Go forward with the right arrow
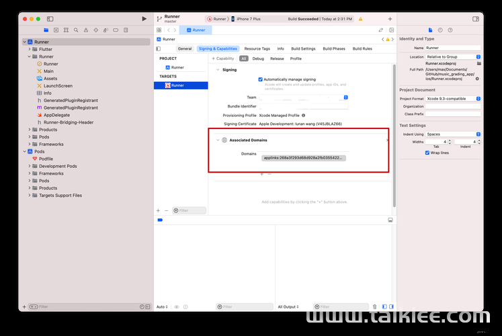This screenshot has width=502, height=336. coord(175,30)
